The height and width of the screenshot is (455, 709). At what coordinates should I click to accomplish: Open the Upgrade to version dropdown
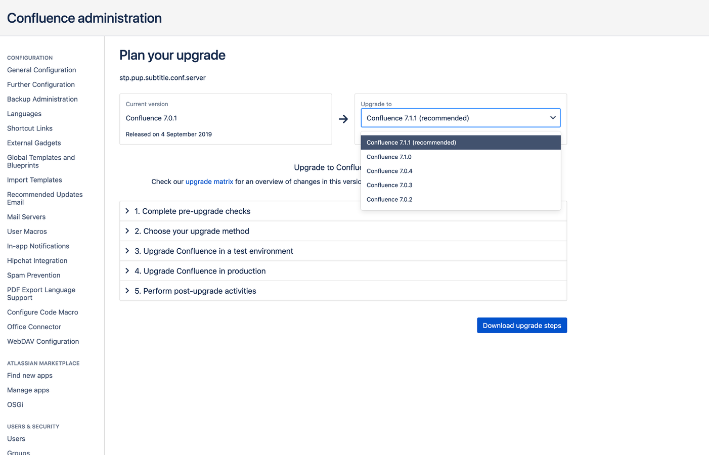pos(460,118)
